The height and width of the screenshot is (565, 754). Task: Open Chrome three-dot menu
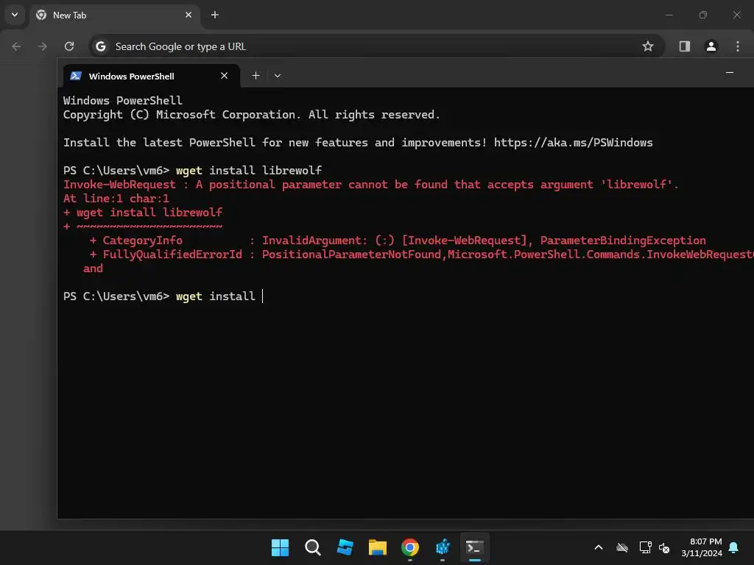click(738, 46)
